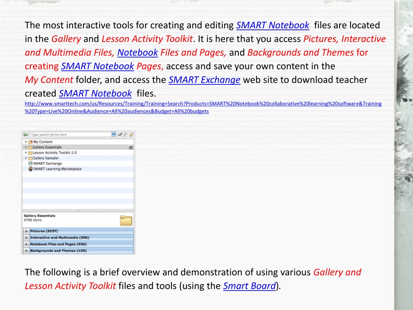
Task: Select SMART Exchange in the gallery tree
Action: (x=48, y=163)
